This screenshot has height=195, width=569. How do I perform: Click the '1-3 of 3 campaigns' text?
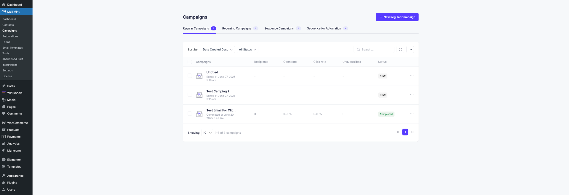click(228, 133)
